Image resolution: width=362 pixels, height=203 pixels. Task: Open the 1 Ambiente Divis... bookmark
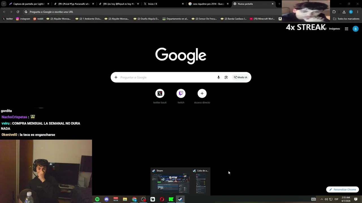click(88, 19)
